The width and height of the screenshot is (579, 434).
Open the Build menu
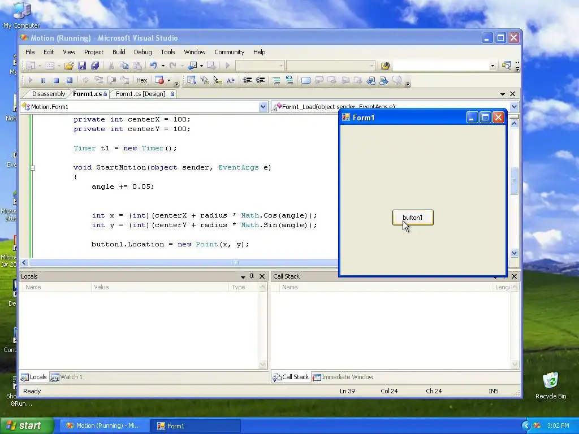click(x=119, y=52)
